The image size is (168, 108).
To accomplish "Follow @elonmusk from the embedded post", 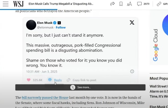I will pos(61,28).
